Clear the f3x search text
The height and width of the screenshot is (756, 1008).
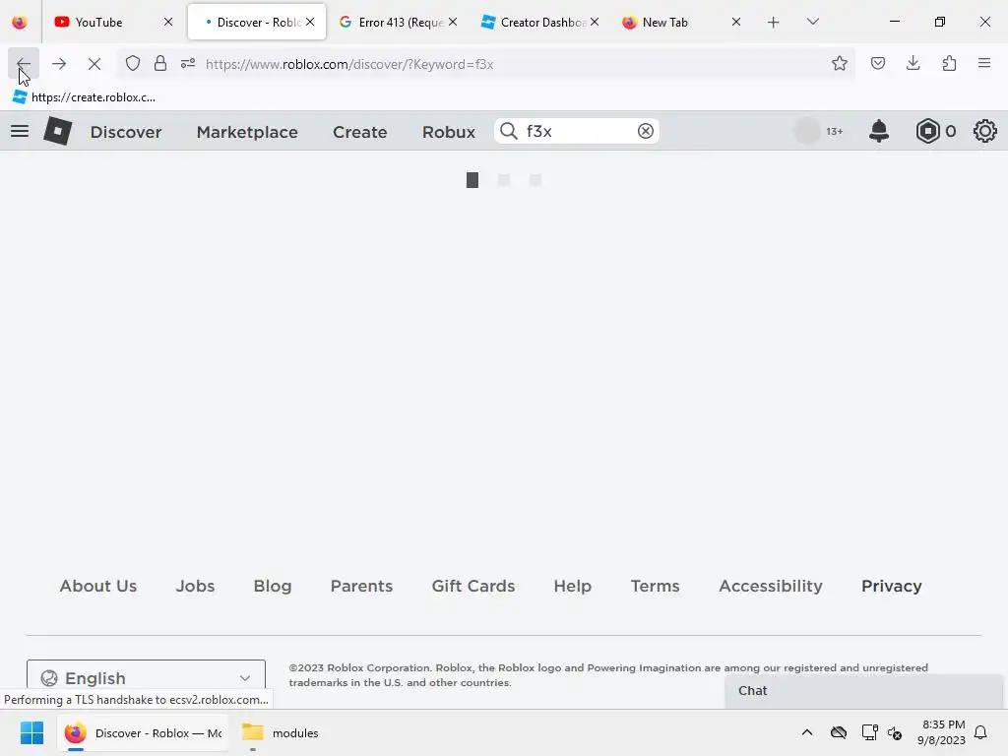646,131
